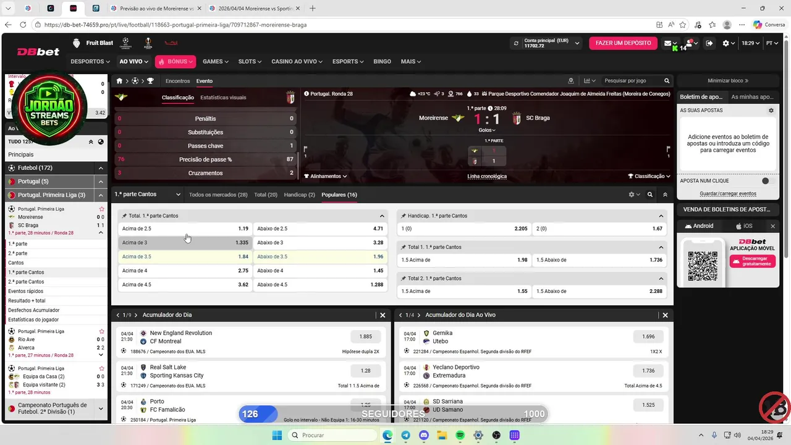This screenshot has width=791, height=445.
Task: Click the Linha cronológica link
Action: (487, 176)
